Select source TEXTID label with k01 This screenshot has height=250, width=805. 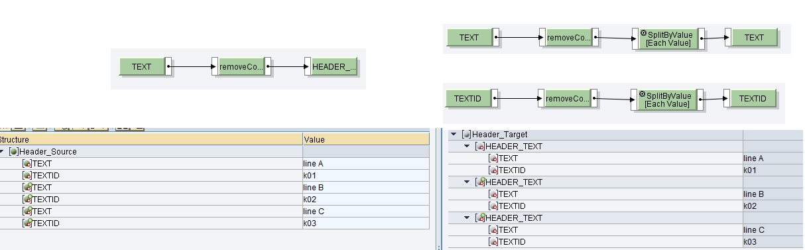tap(46, 176)
